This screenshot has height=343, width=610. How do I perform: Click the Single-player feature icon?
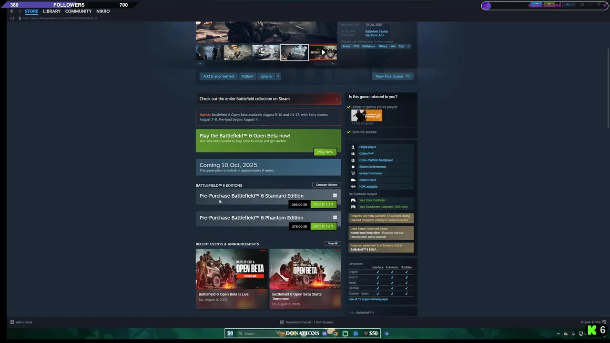(x=353, y=147)
